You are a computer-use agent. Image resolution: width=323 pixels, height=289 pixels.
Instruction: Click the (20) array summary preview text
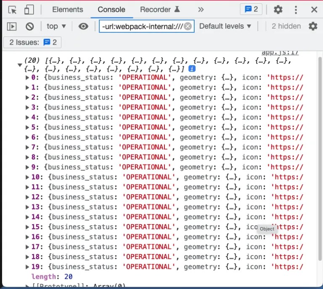tap(158, 65)
